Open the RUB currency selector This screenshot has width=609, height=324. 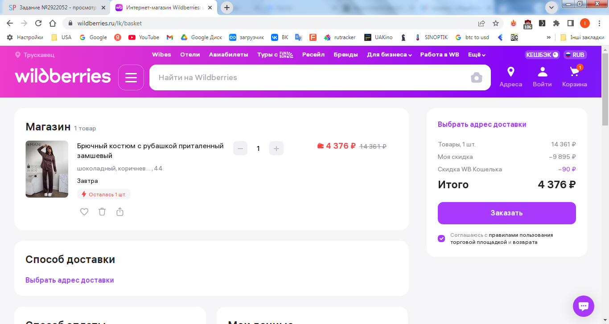(x=575, y=55)
